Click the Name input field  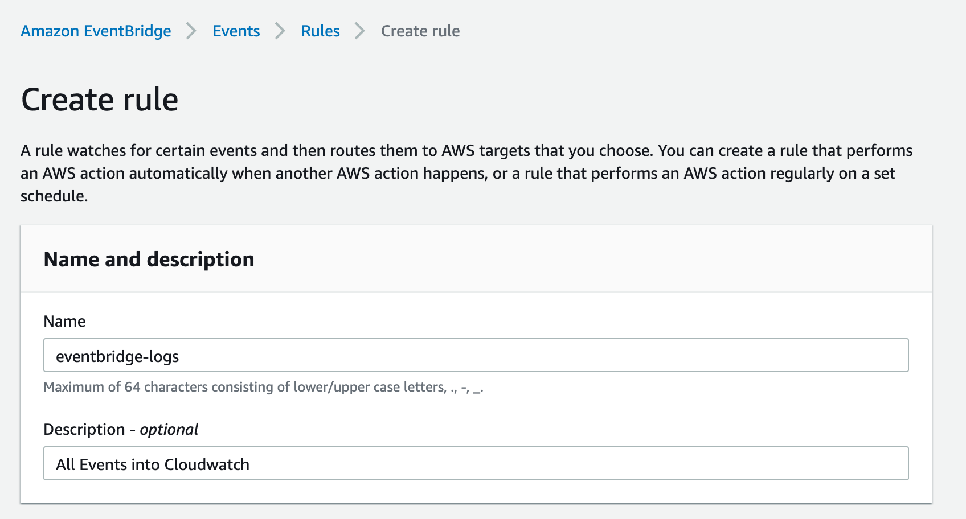pyautogui.click(x=476, y=356)
